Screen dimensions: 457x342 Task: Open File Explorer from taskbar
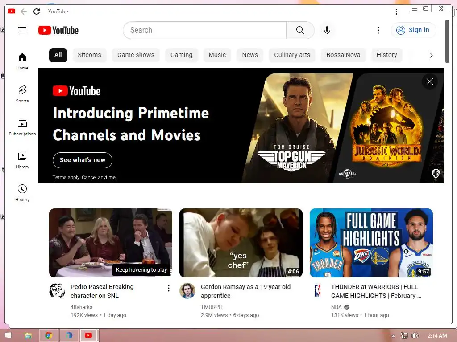point(28,335)
